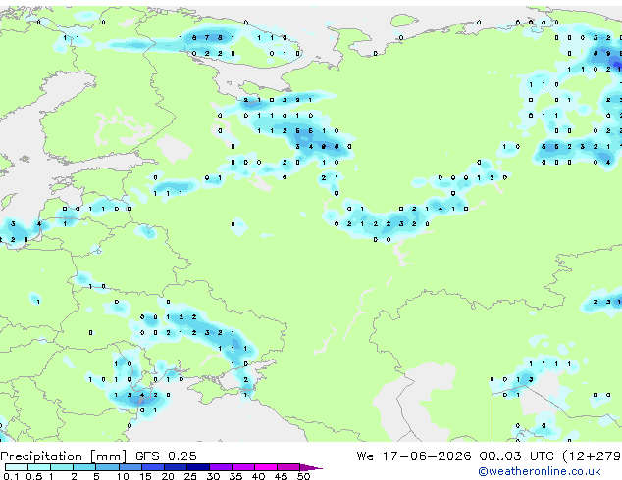Click the '50' legend scale label
The width and height of the screenshot is (622, 480).
click(303, 476)
